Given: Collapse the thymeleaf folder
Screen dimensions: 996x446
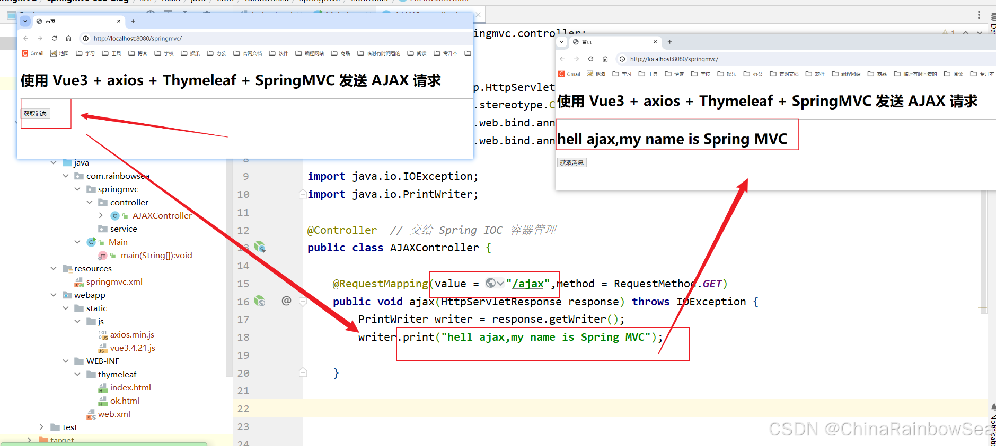Looking at the screenshot, I should pyautogui.click(x=77, y=374).
